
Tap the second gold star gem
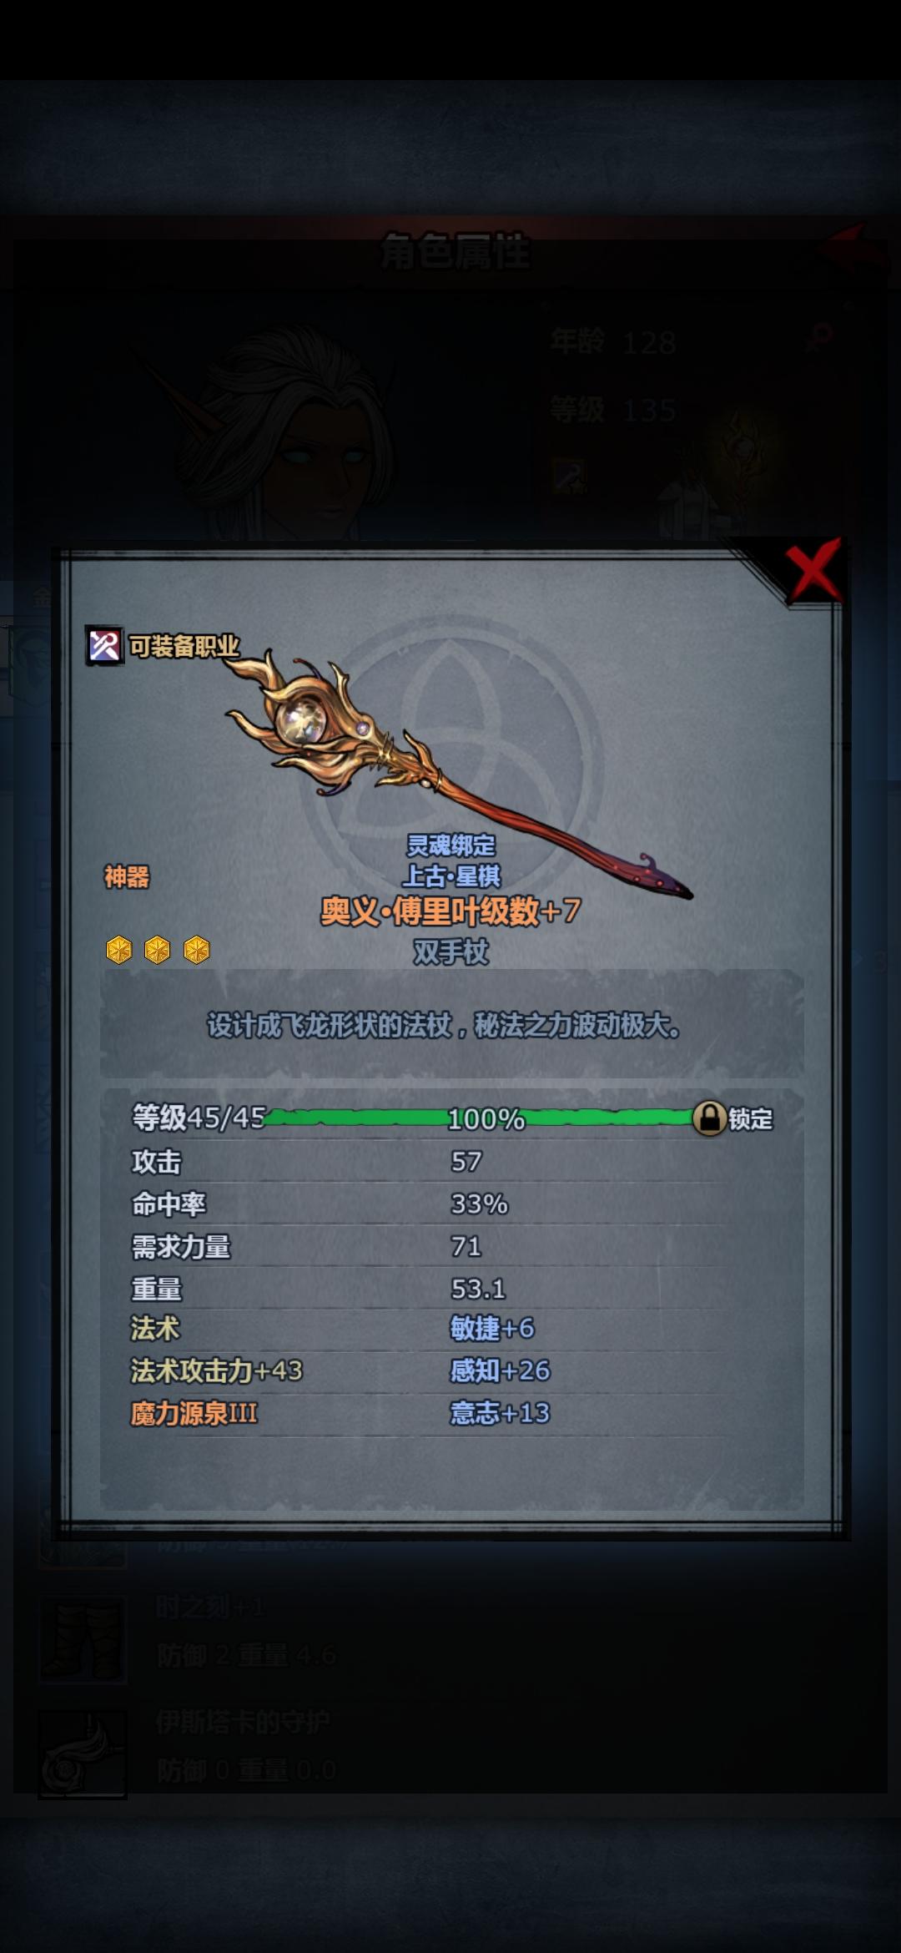[x=158, y=950]
